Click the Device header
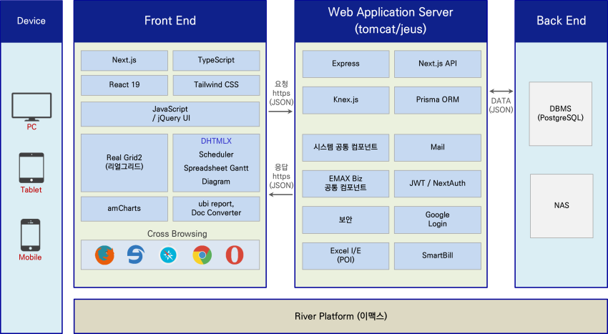This screenshot has height=334, width=608. pos(31,21)
